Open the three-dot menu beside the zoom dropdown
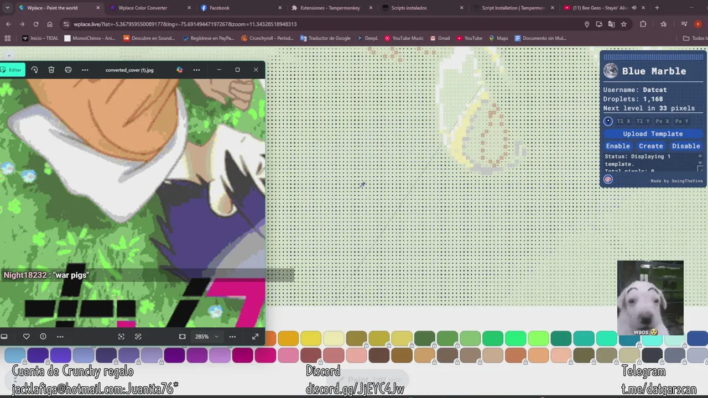This screenshot has width=708, height=398. pyautogui.click(x=232, y=336)
